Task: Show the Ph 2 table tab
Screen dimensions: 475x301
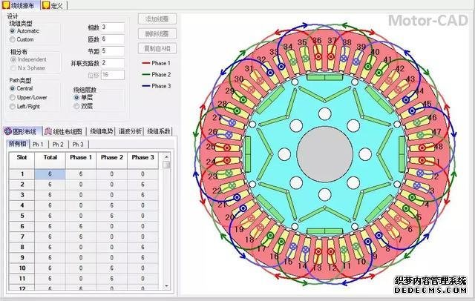Action: 58,144
